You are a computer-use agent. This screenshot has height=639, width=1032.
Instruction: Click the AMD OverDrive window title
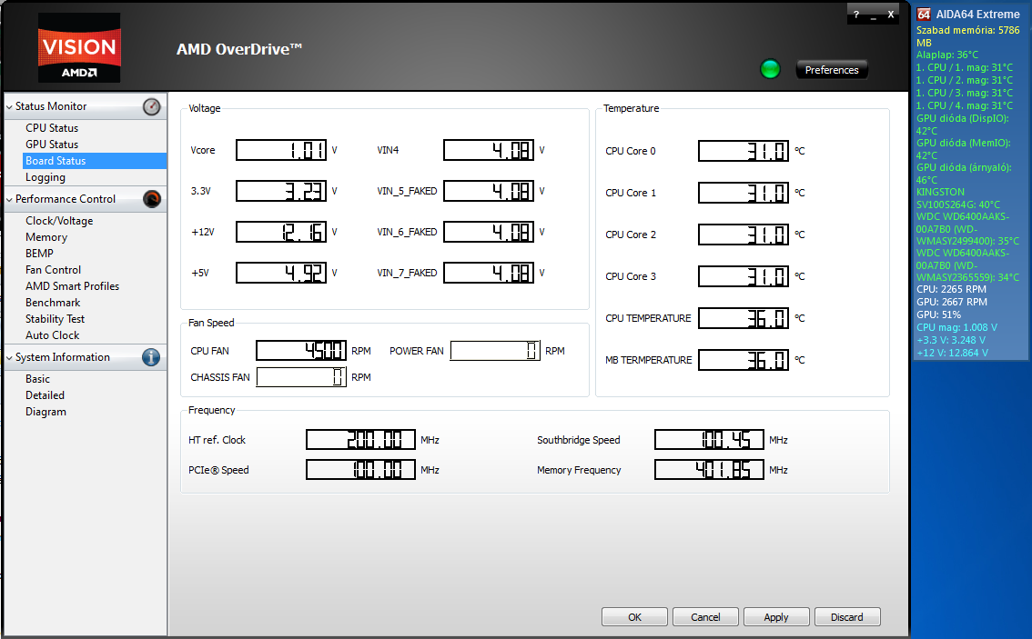239,49
